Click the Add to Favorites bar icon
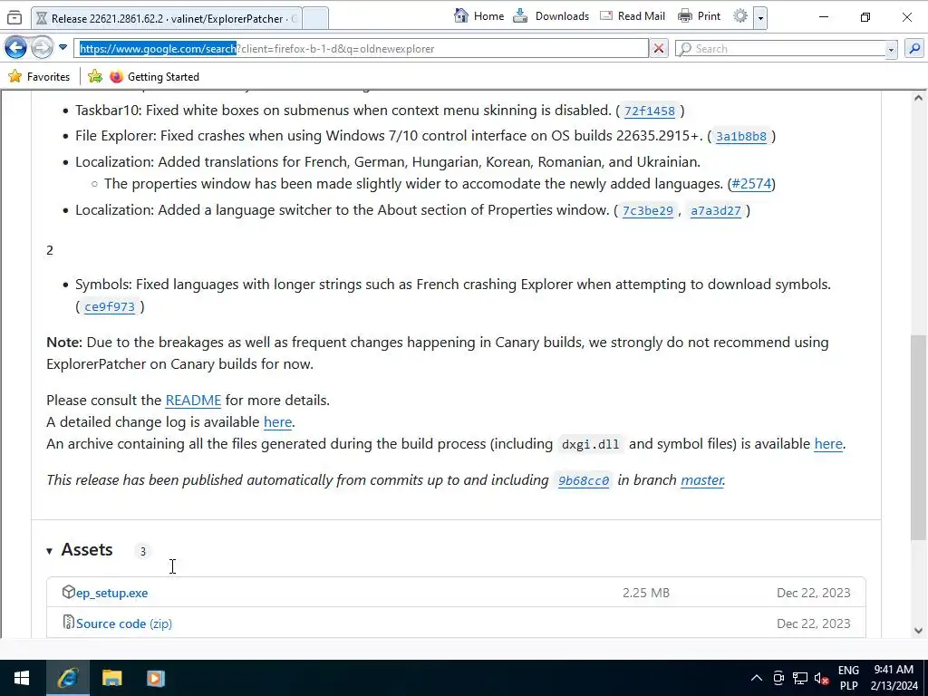Viewport: 928px width, 696px height. pos(94,76)
